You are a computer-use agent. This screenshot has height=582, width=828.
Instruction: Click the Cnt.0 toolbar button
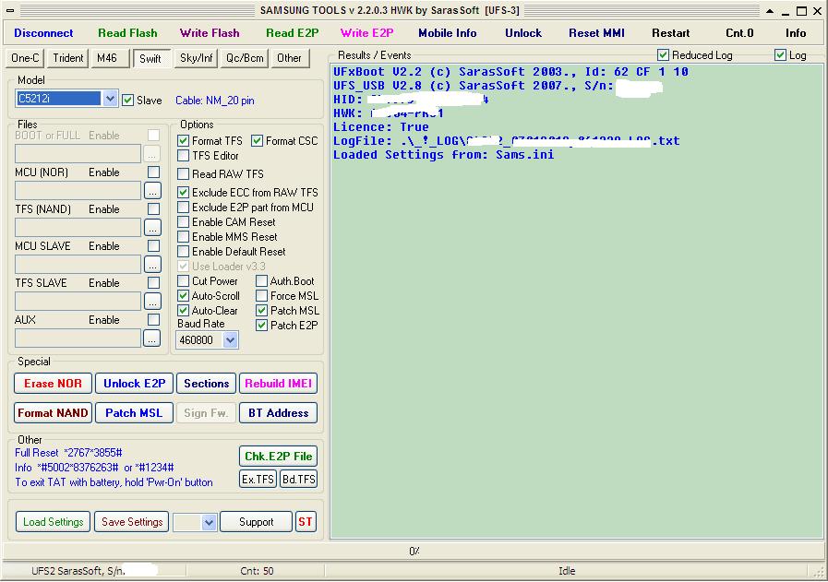(x=739, y=32)
